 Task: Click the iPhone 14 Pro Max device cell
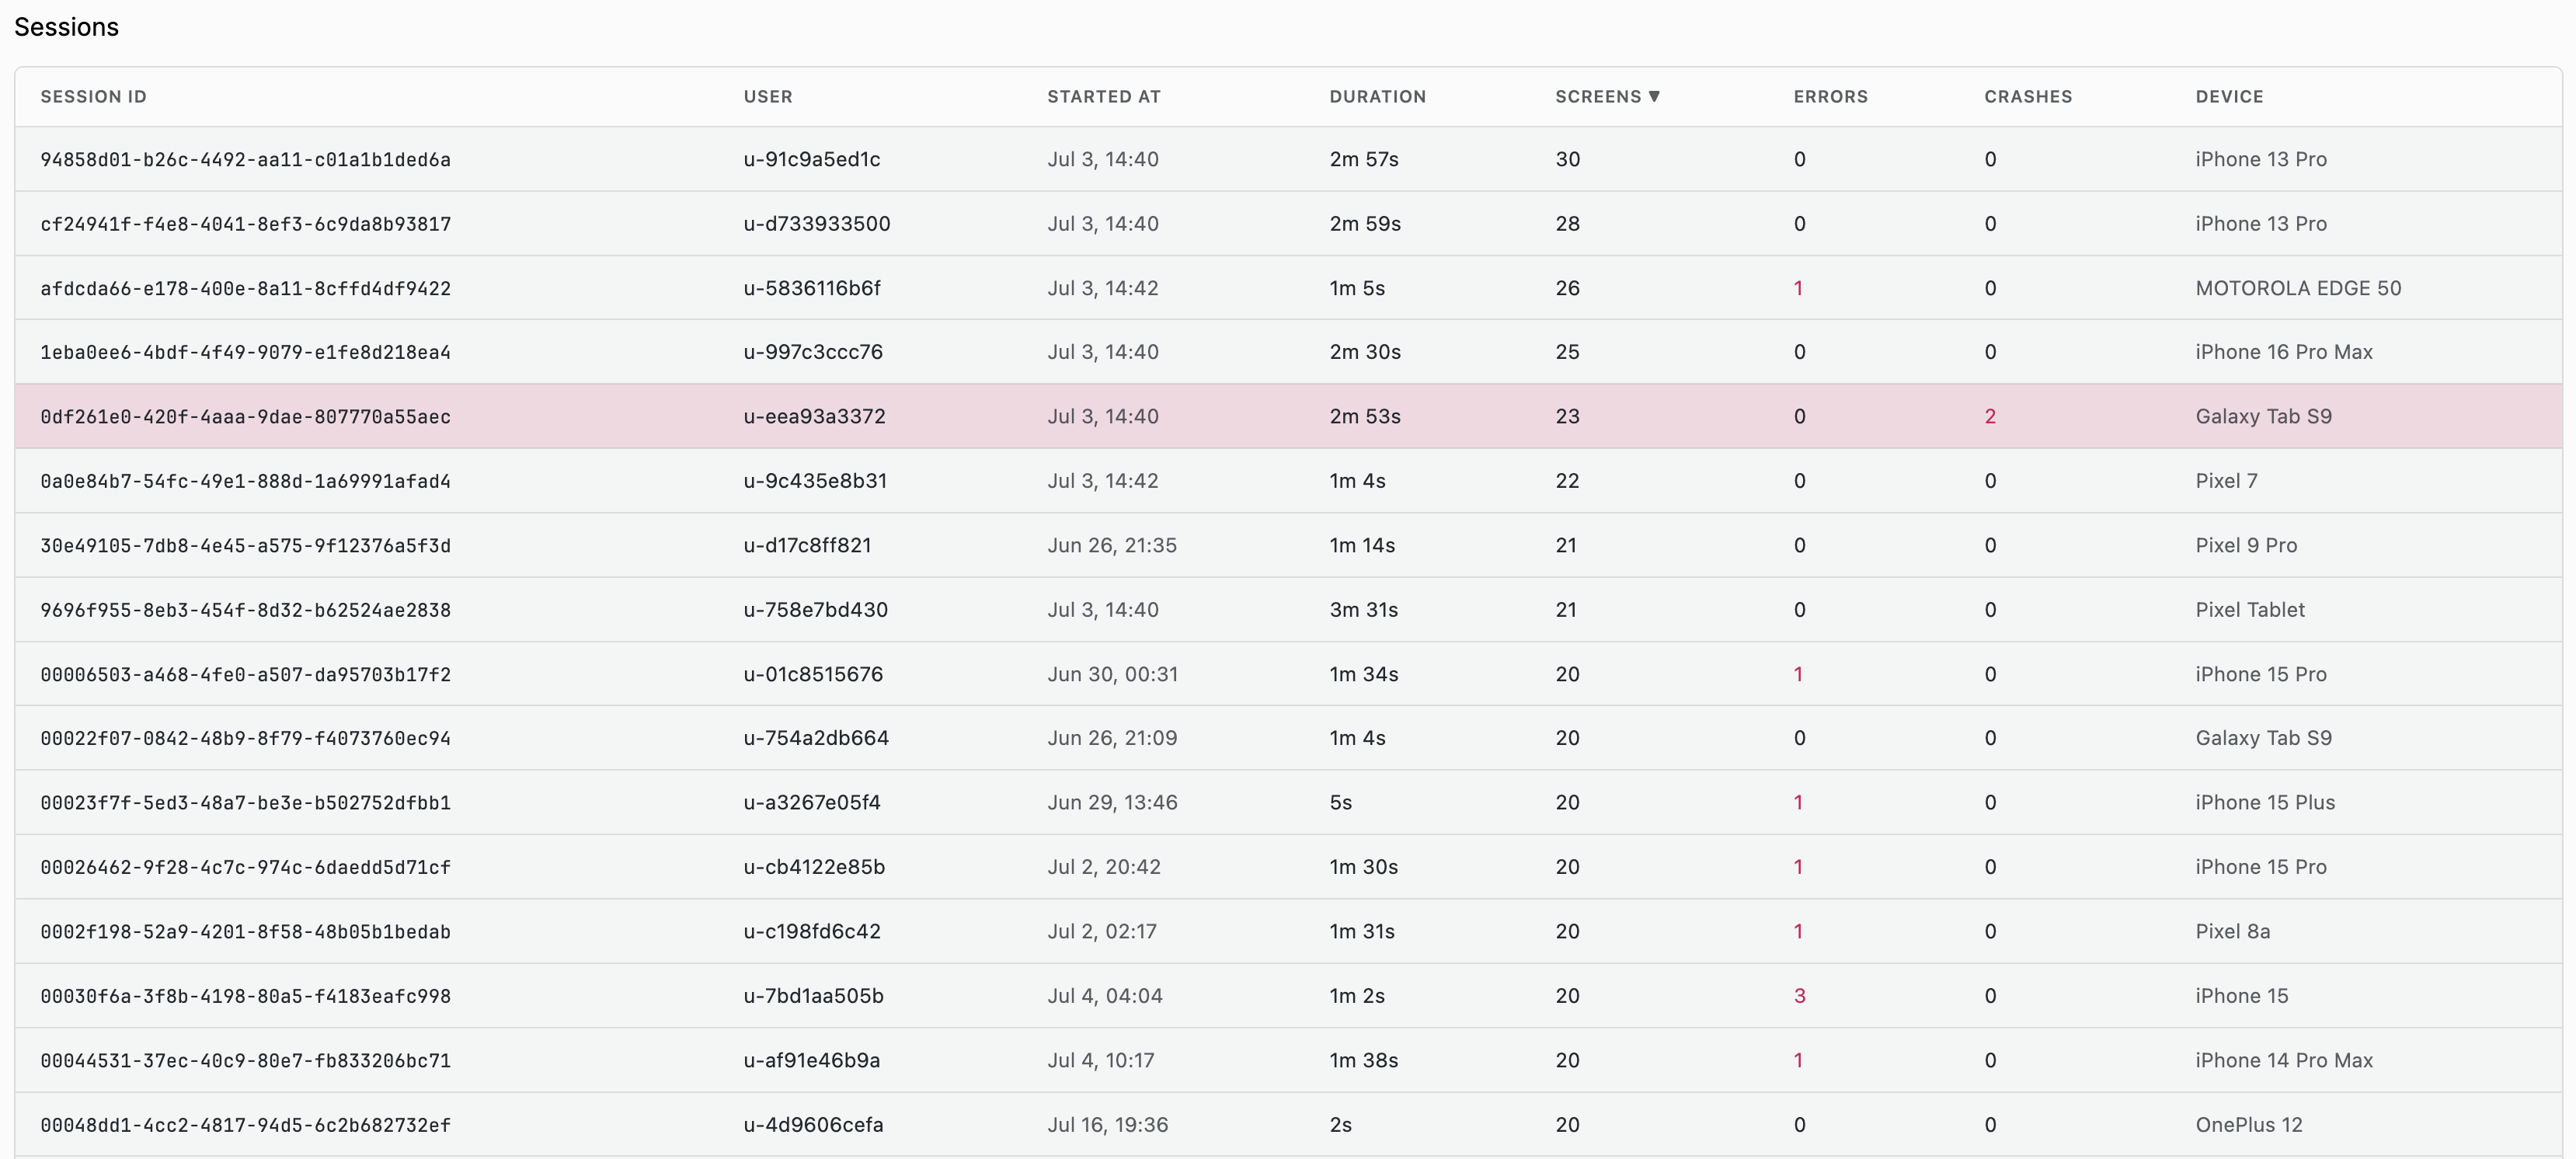2283,1060
